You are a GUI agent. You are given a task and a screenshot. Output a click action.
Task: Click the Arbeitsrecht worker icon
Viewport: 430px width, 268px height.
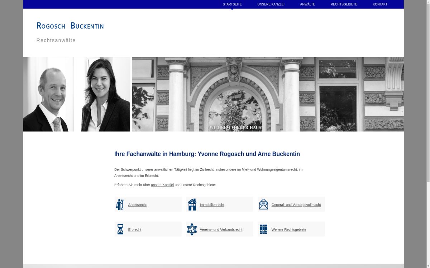[x=120, y=204]
